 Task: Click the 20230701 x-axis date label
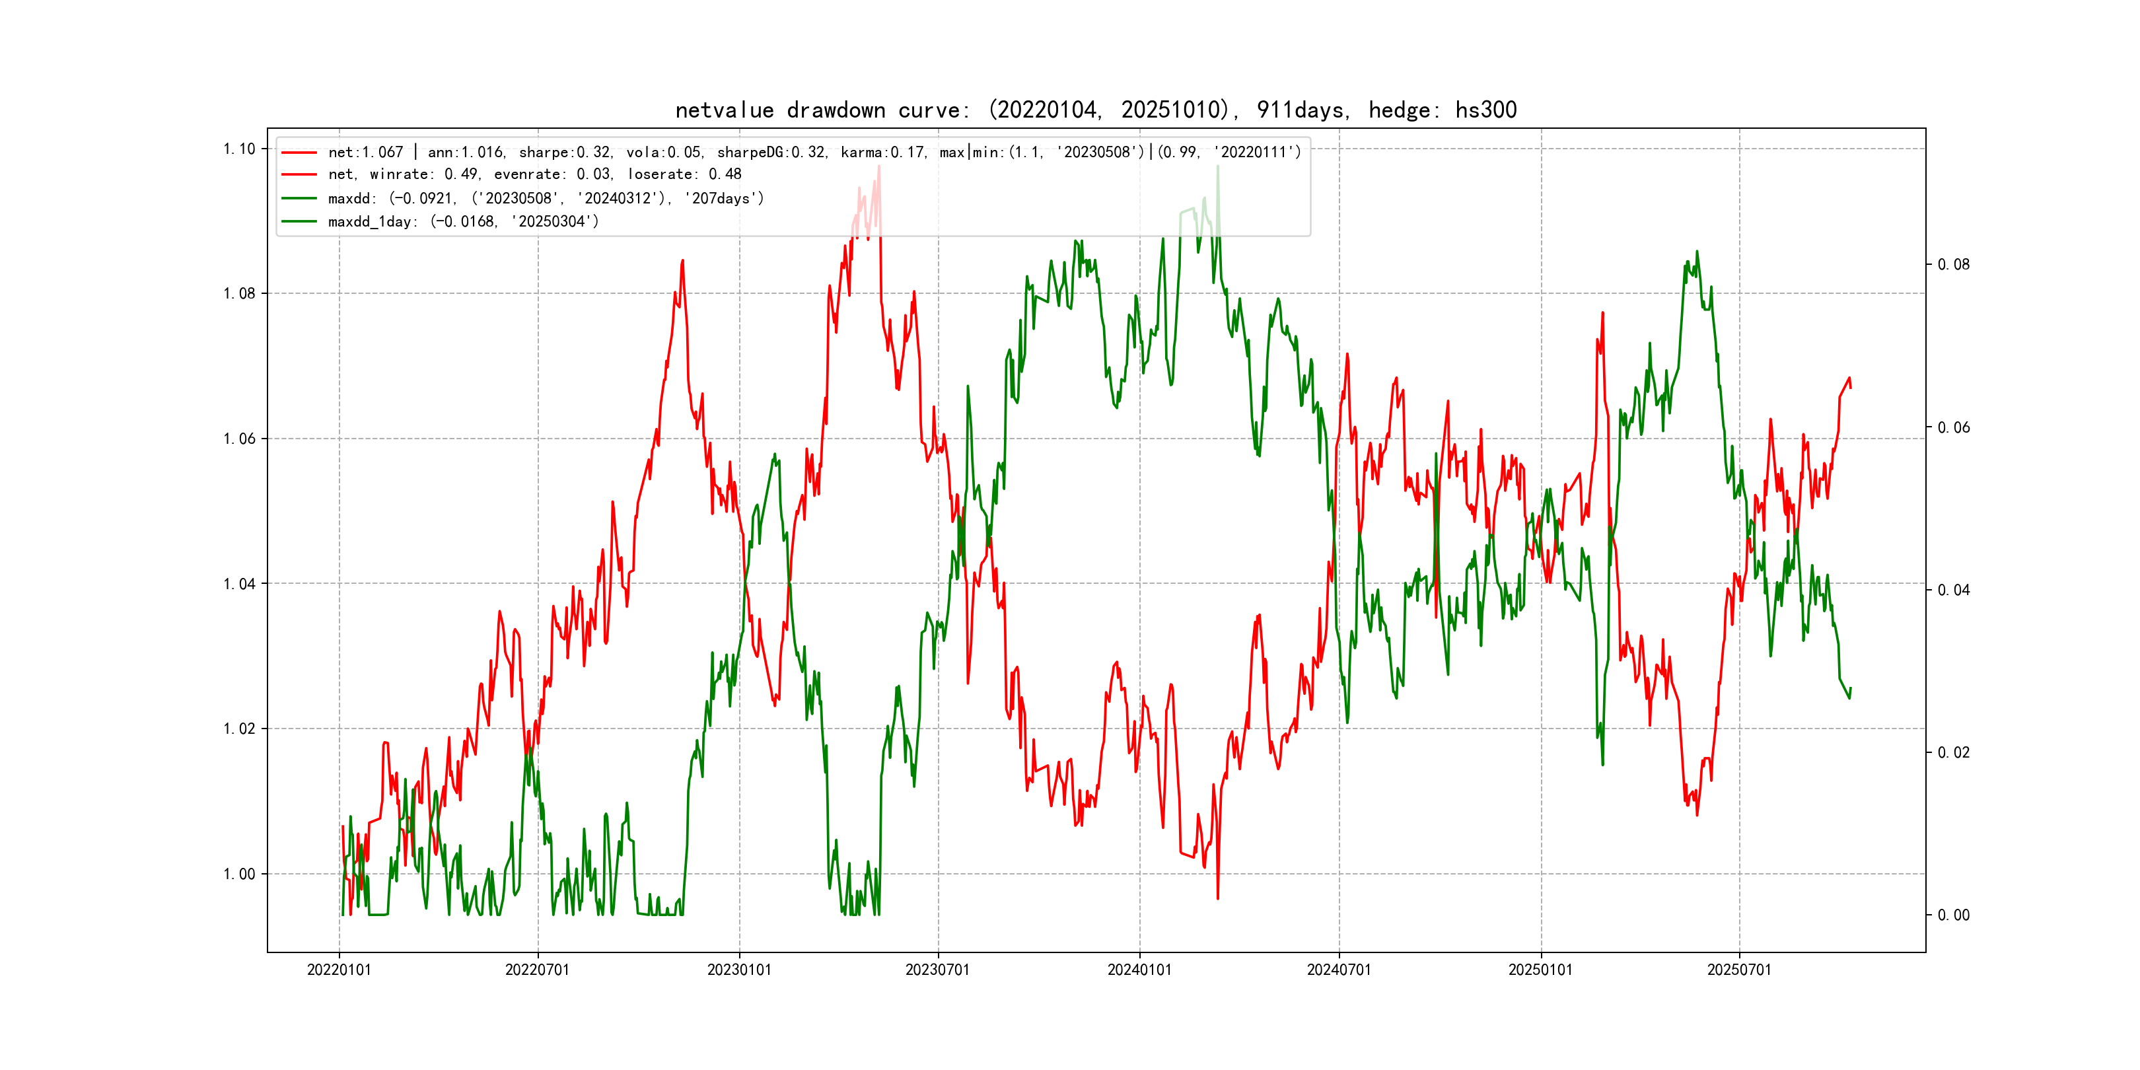[938, 970]
